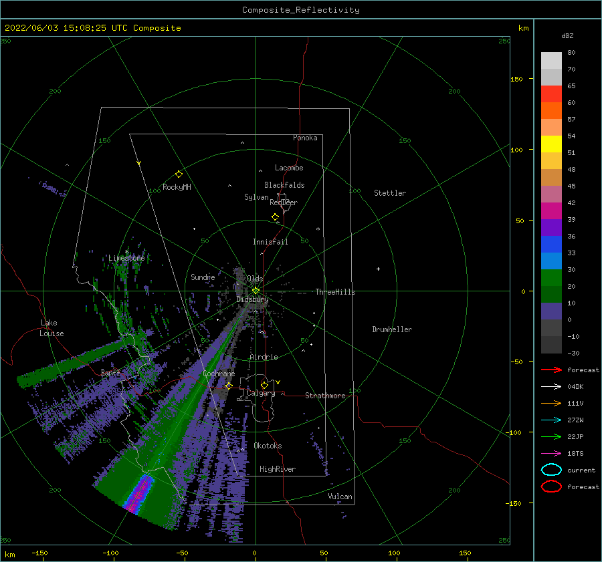The height and width of the screenshot is (562, 602).
Task: Click the Innisfail city label
Action: [x=270, y=242]
